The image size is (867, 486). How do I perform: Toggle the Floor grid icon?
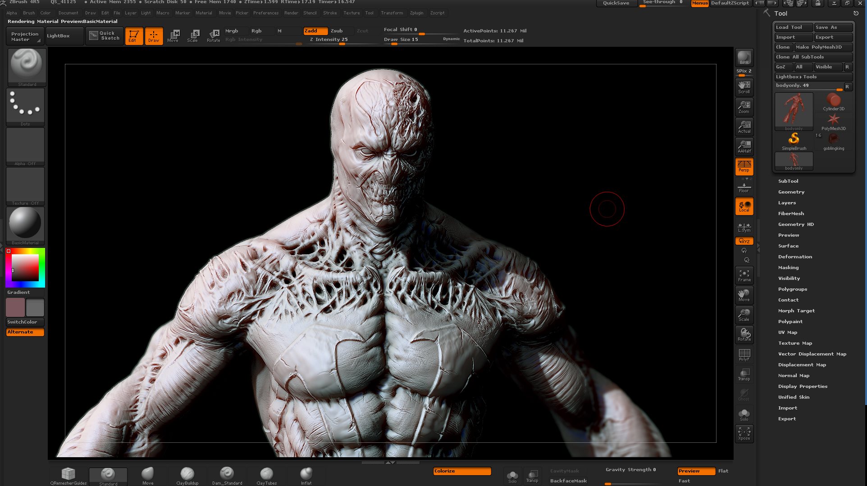click(x=744, y=187)
